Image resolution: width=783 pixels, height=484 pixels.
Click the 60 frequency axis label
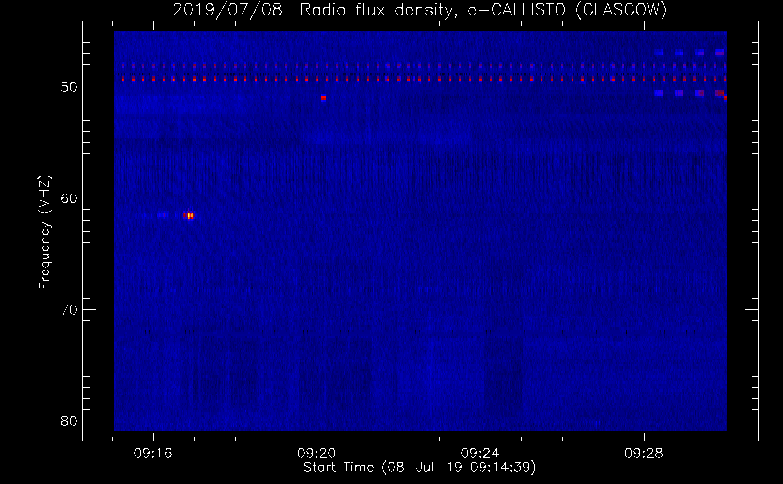pos(70,198)
